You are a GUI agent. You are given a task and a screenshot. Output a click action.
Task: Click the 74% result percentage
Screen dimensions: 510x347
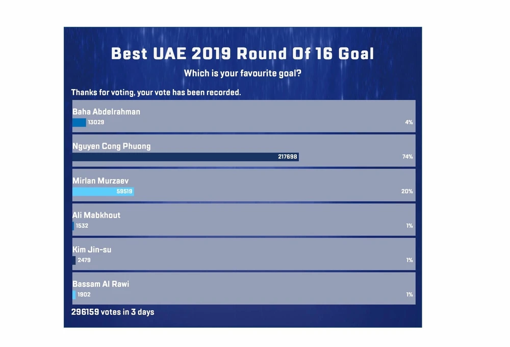pos(407,157)
